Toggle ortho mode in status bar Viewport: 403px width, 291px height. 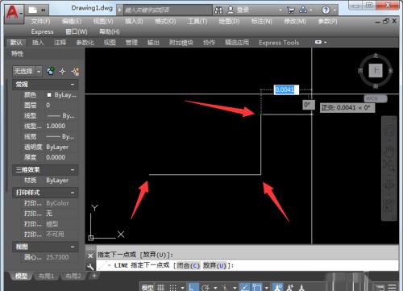click(192, 288)
